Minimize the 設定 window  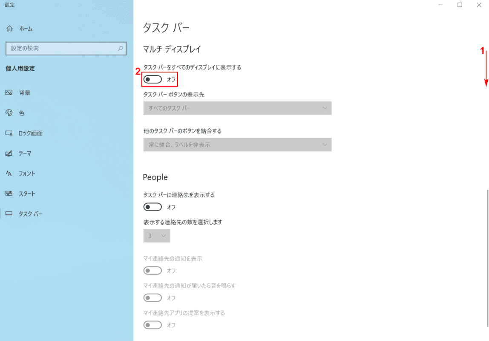click(440, 5)
